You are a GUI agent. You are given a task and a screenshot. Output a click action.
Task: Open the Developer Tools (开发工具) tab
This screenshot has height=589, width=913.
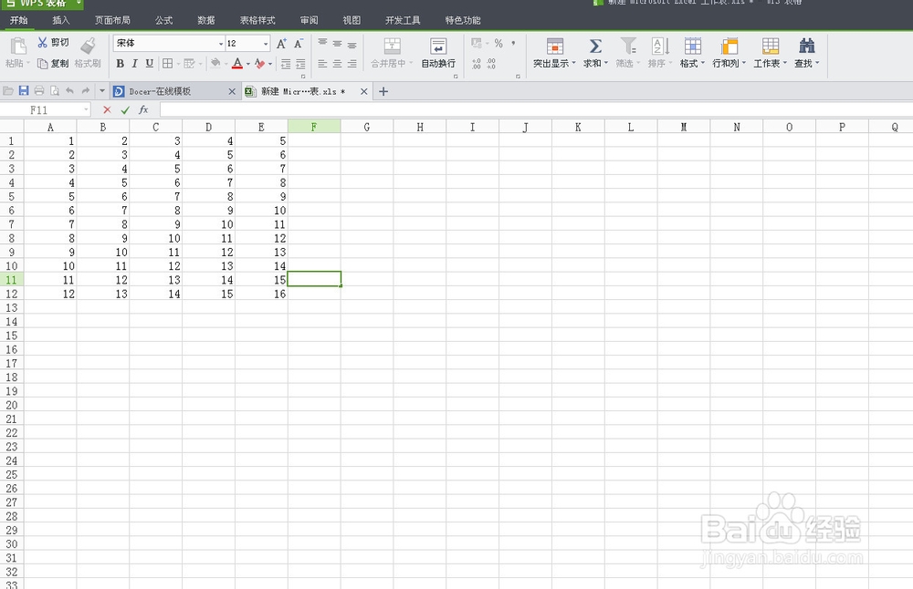[403, 20]
